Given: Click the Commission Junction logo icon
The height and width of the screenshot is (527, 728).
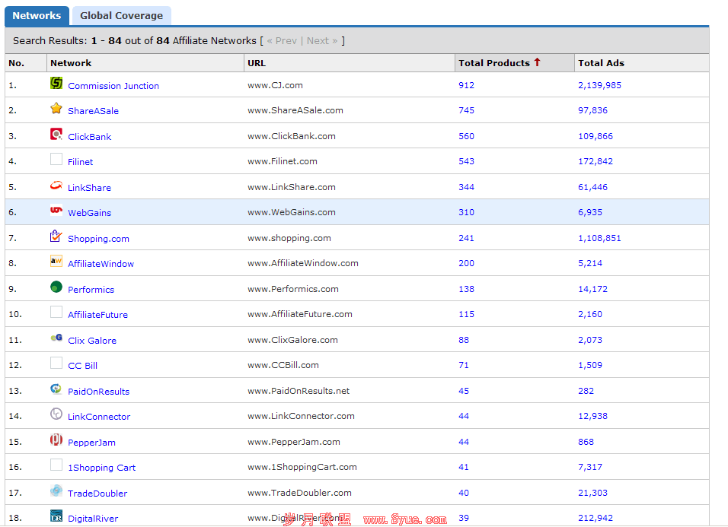Looking at the screenshot, I should [56, 83].
